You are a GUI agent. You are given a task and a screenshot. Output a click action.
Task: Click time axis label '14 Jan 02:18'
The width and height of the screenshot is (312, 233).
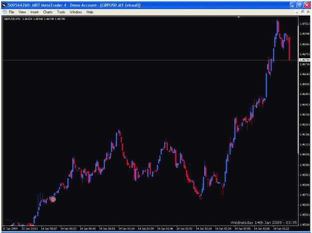coord(204,229)
